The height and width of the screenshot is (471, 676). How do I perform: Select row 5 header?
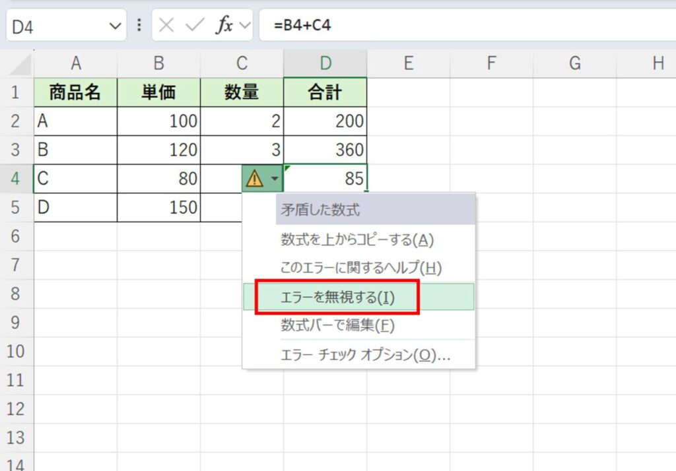(16, 207)
